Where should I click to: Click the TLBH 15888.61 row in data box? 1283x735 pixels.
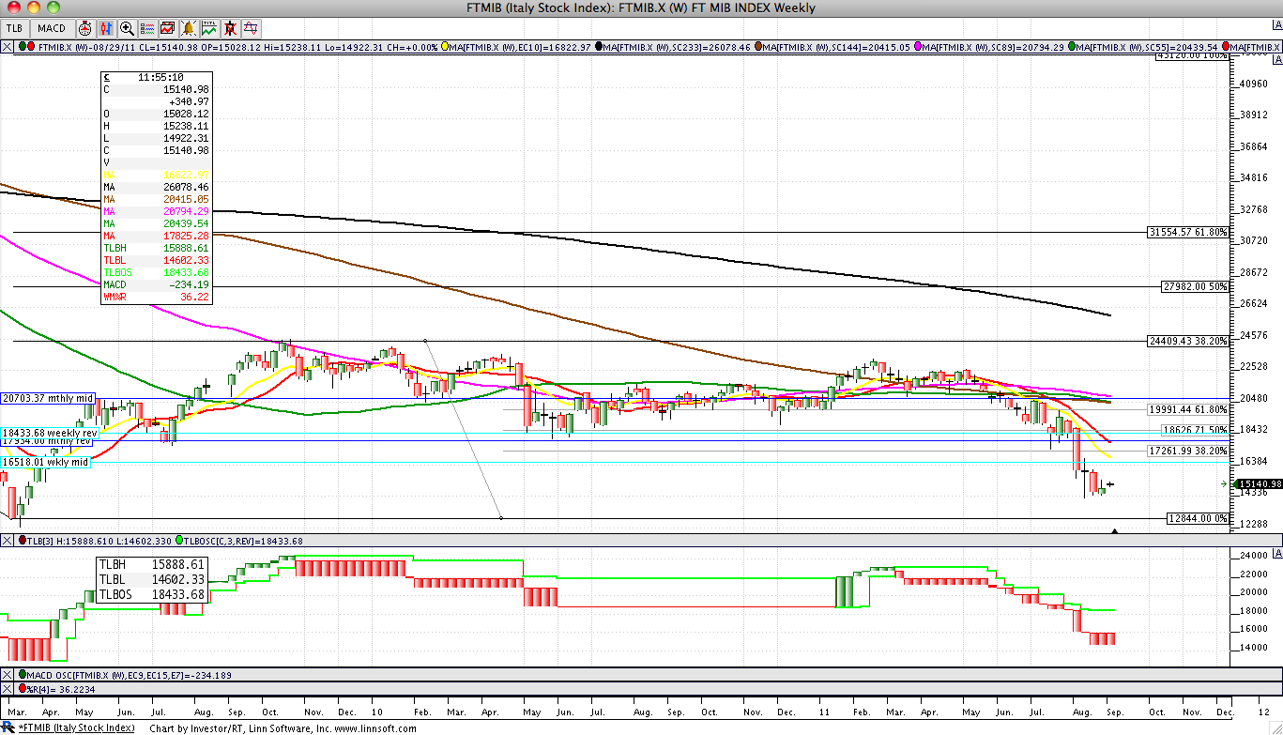(x=155, y=248)
